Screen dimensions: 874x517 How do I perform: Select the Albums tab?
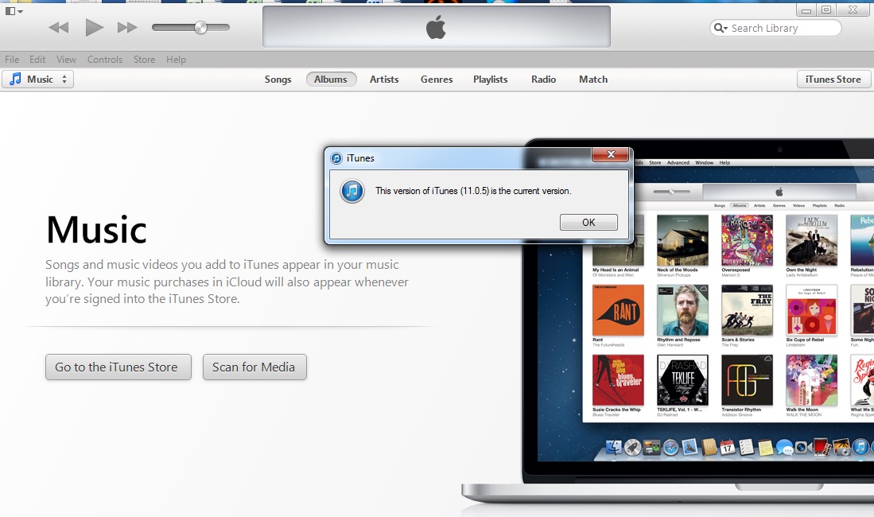pos(331,80)
